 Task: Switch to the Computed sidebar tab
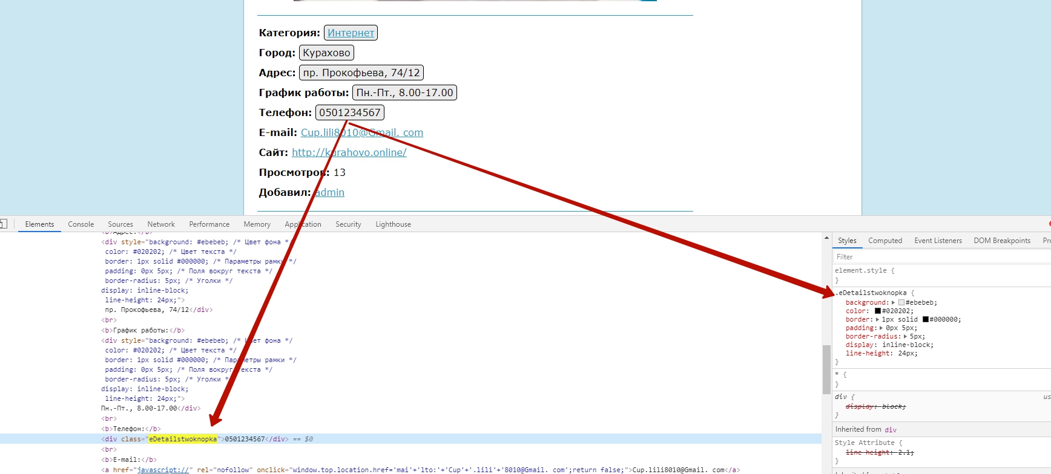pyautogui.click(x=885, y=241)
